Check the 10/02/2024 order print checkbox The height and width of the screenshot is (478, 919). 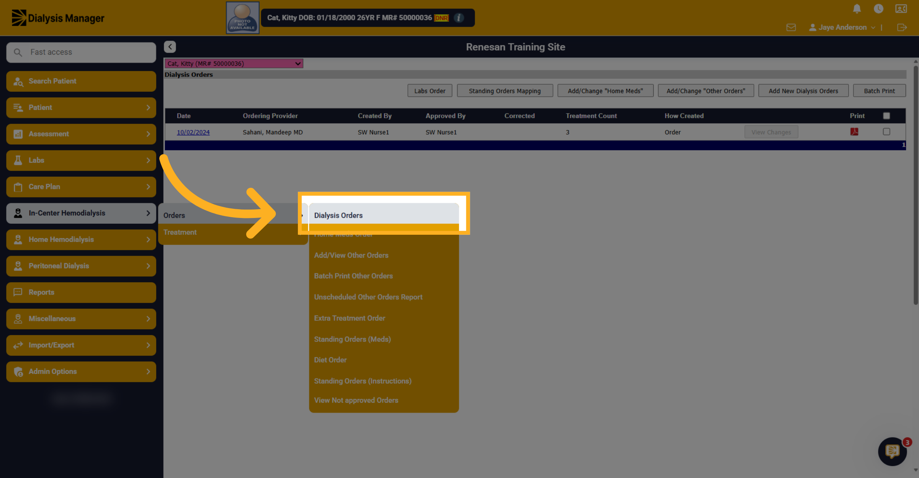tap(886, 132)
